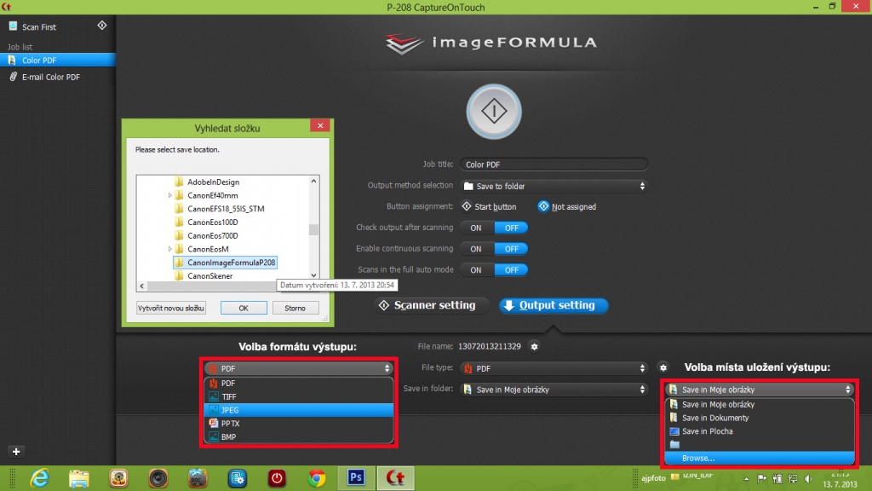
Task: Open the file name settings gear
Action: point(534,346)
